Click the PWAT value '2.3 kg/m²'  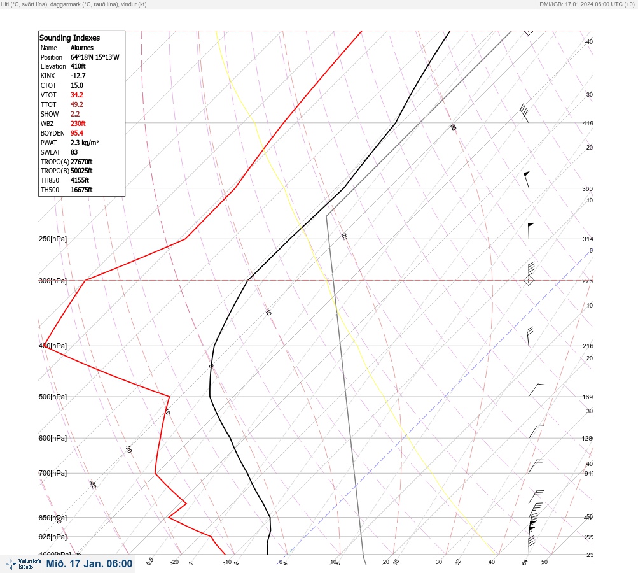click(x=85, y=143)
